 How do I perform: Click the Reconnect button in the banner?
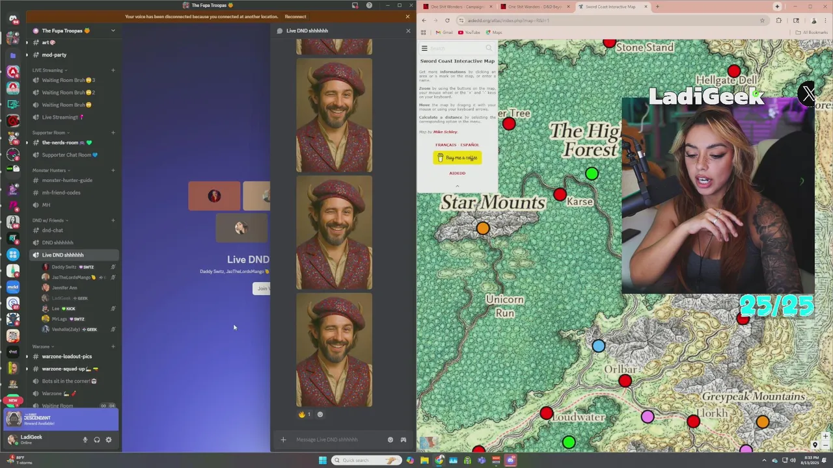click(x=295, y=17)
